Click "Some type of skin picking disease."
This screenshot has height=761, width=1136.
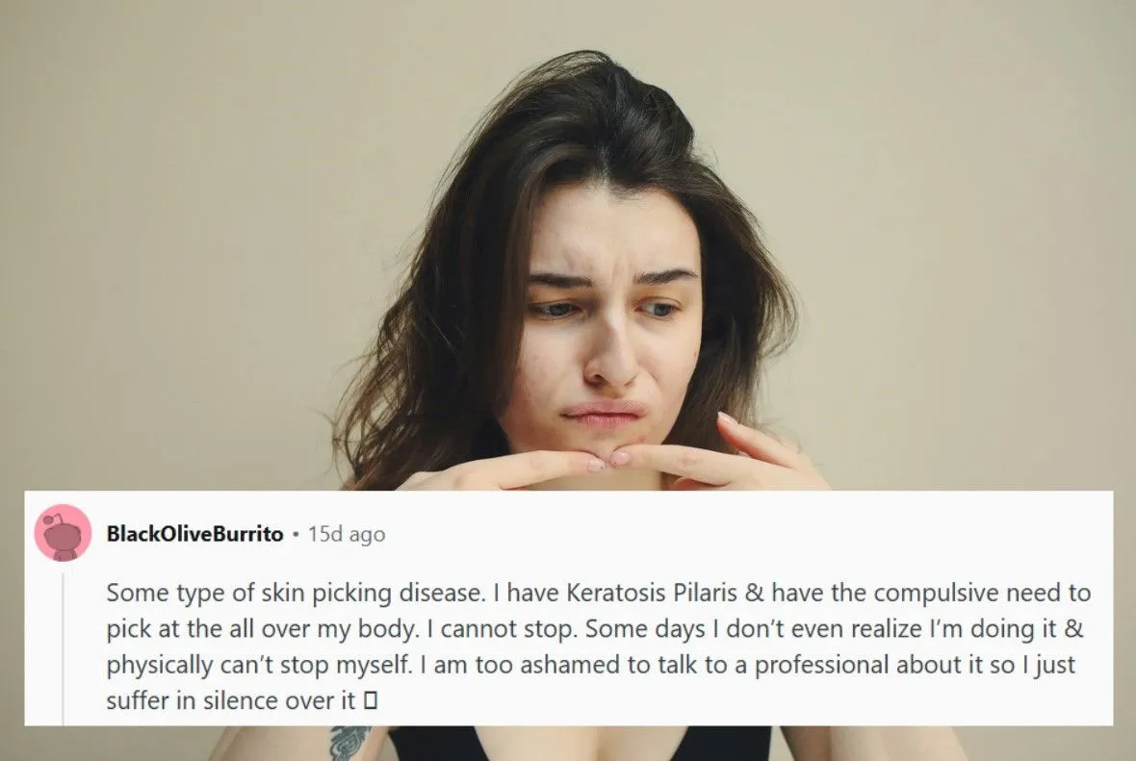click(296, 593)
